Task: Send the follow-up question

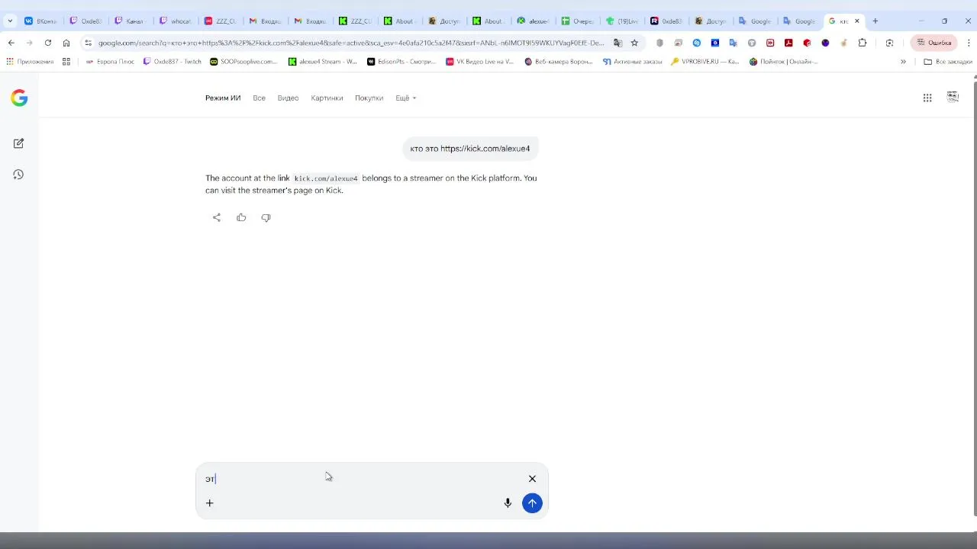Action: point(532,503)
